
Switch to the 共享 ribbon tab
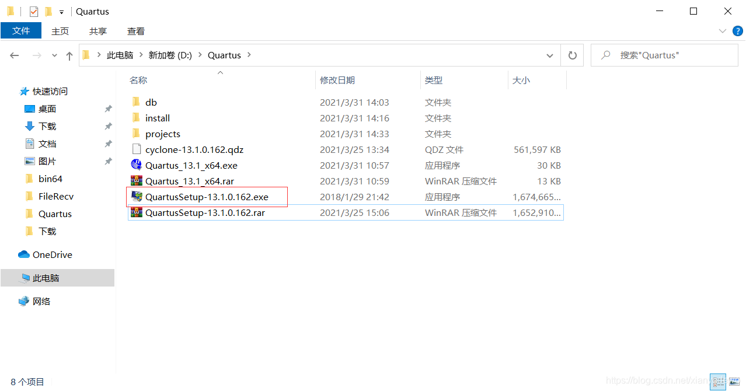(98, 32)
